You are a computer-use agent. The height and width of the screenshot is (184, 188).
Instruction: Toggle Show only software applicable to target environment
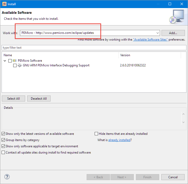pos(3,146)
